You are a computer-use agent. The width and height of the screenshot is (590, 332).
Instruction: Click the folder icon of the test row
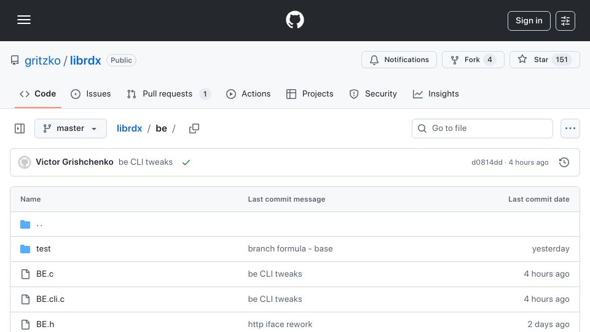coord(25,249)
